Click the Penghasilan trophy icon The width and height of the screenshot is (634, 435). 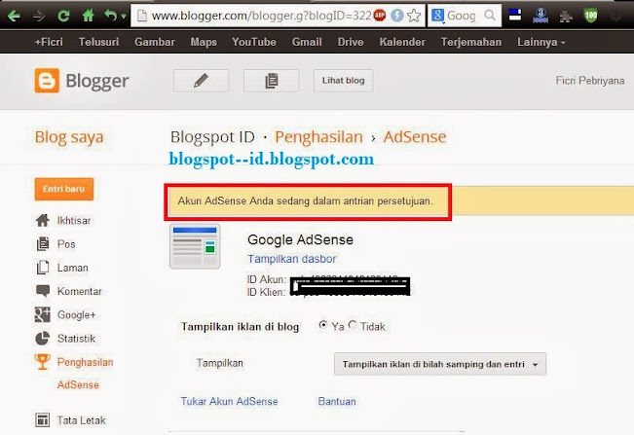pyautogui.click(x=43, y=362)
